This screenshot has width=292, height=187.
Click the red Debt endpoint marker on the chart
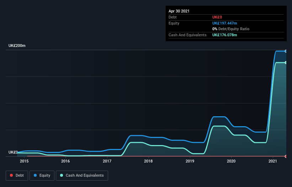click(286, 156)
